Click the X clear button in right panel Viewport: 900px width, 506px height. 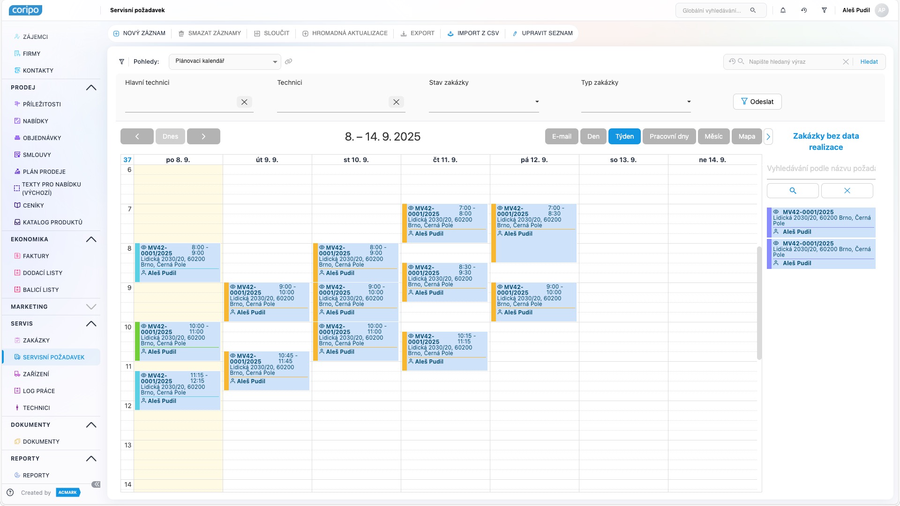click(x=847, y=191)
